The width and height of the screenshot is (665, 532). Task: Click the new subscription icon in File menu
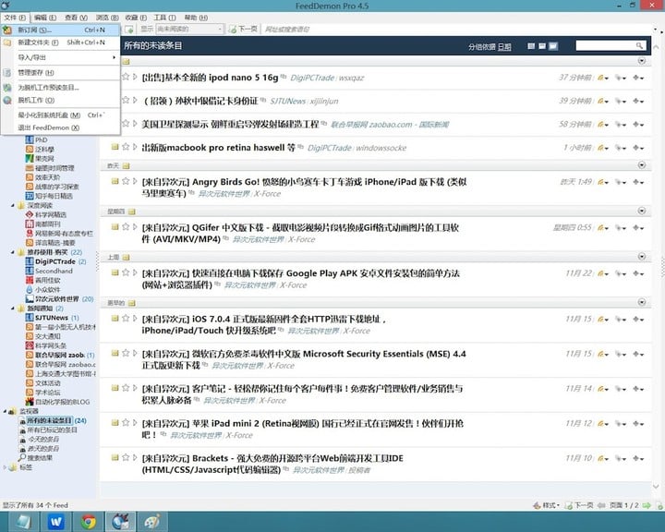(7, 30)
